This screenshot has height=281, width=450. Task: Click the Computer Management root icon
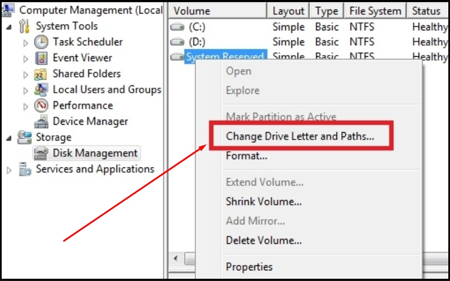coord(8,11)
